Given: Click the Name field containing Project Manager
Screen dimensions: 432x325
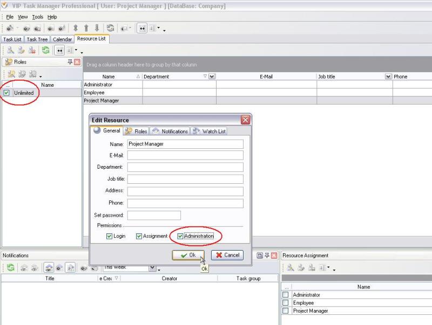Looking at the screenshot, I should point(185,144).
